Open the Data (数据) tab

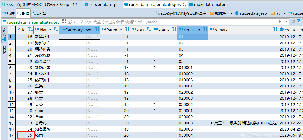click(x=23, y=13)
